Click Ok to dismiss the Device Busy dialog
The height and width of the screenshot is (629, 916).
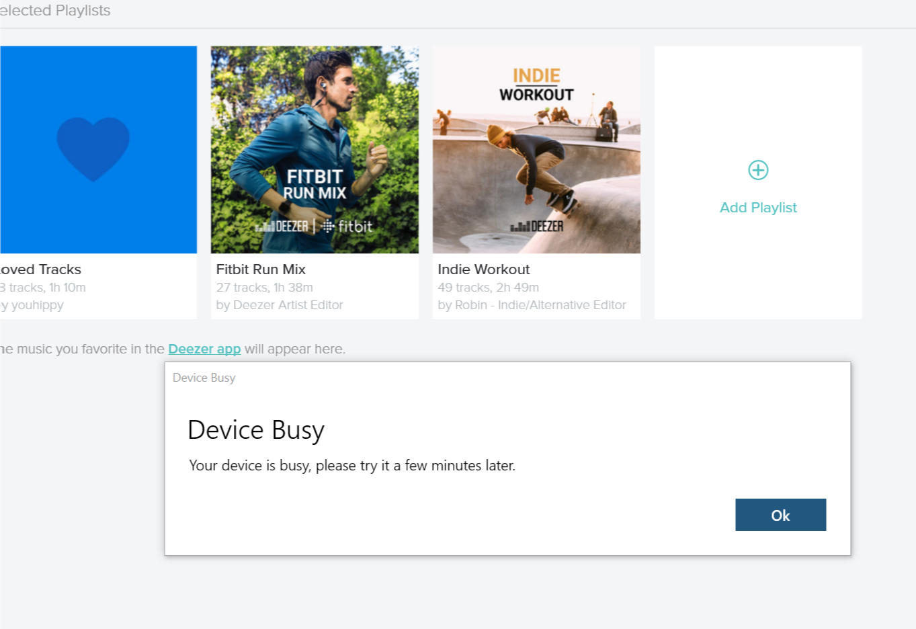click(x=780, y=515)
